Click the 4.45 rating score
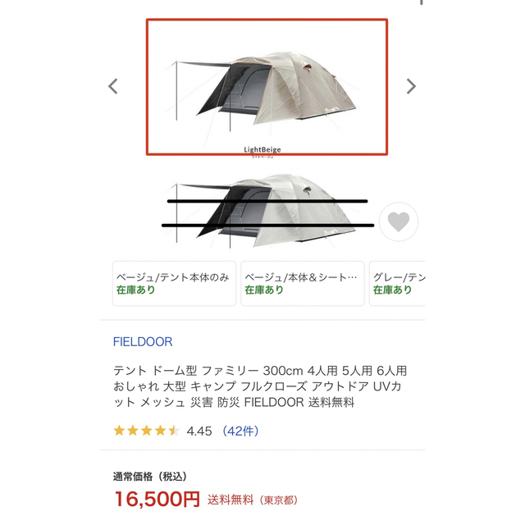 point(199,431)
